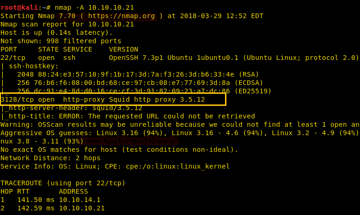Image resolution: width=360 pixels, height=215 pixels.
Task: Click the OSScan warning line
Action: coord(180,124)
